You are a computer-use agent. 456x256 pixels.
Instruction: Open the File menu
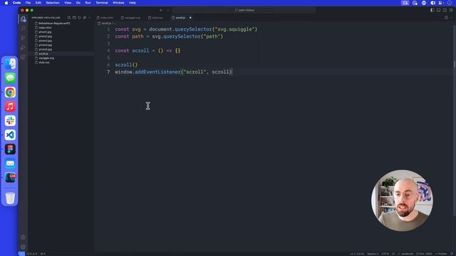pos(28,3)
